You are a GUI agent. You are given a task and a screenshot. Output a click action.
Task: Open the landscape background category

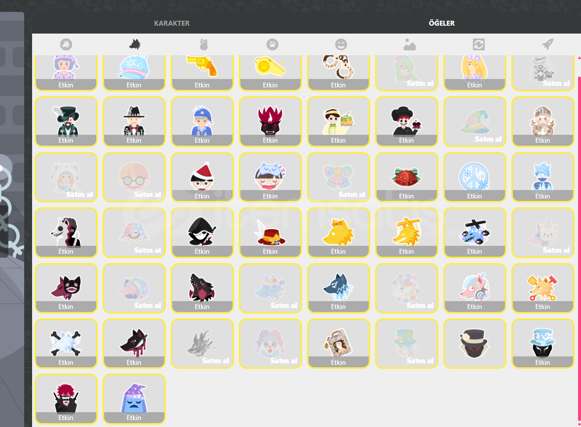click(x=409, y=44)
